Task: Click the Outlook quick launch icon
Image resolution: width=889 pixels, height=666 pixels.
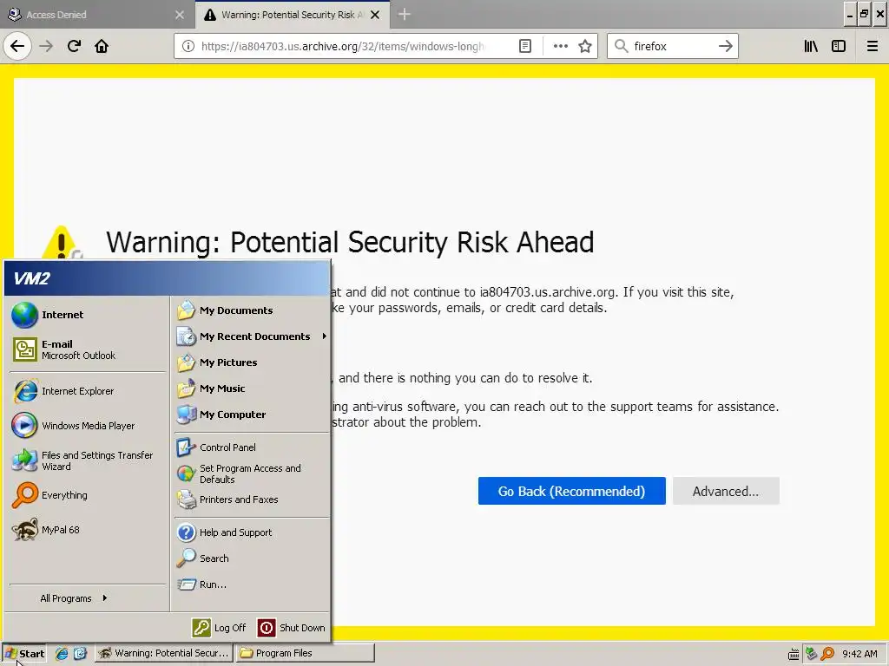Action: pos(80,653)
